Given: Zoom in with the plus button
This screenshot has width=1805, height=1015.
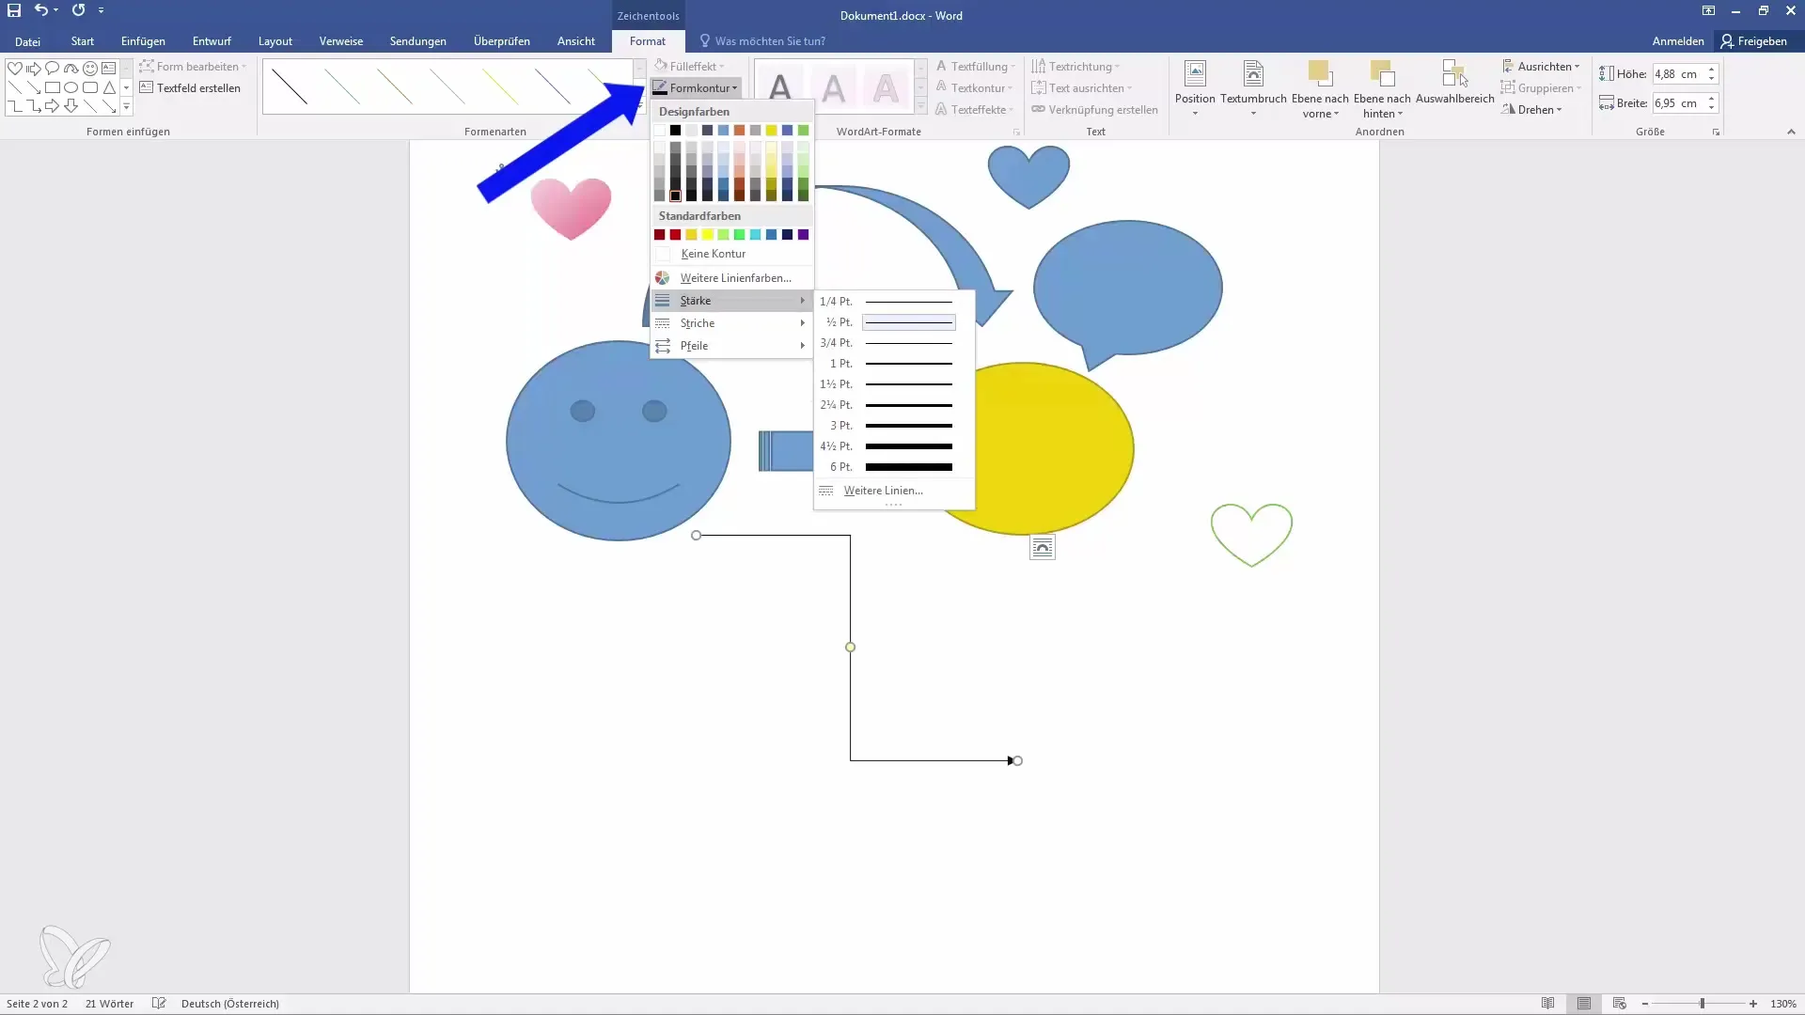Looking at the screenshot, I should 1753,1004.
